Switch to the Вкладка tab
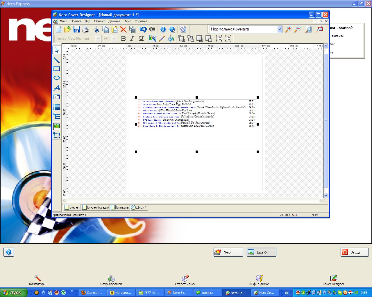Screen dimensions: 372x297 tap(120, 207)
